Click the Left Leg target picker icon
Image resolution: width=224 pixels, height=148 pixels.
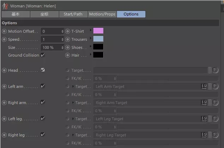[216, 119]
